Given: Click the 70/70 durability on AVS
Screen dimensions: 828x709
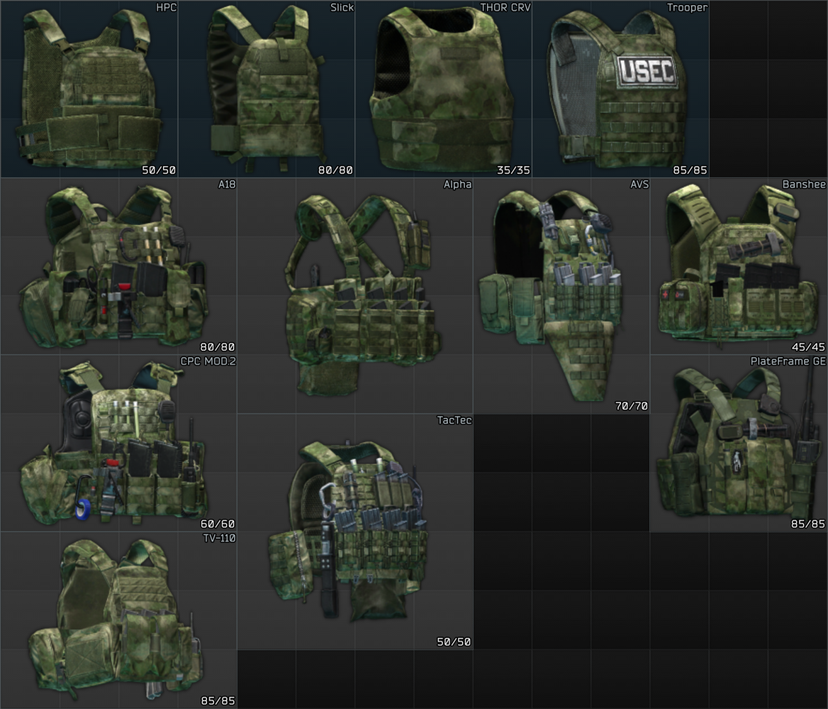Looking at the screenshot, I should pos(631,406).
